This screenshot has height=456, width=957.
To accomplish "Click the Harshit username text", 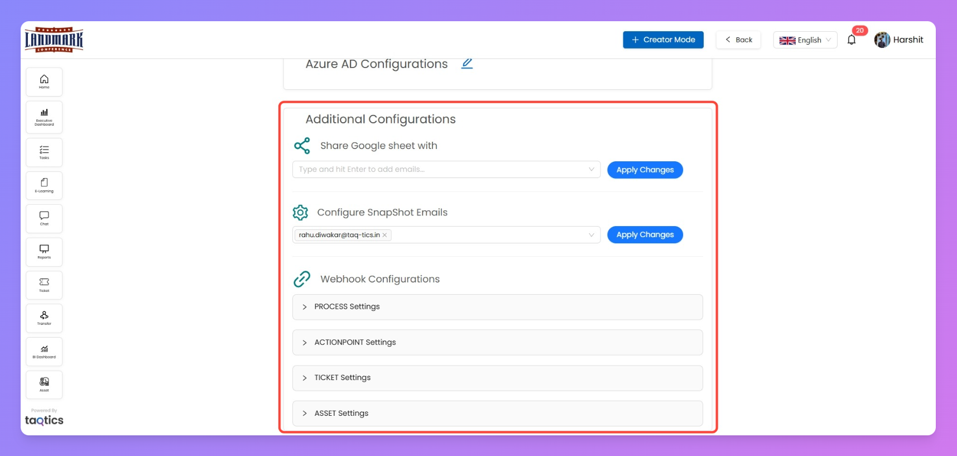I will pyautogui.click(x=908, y=40).
